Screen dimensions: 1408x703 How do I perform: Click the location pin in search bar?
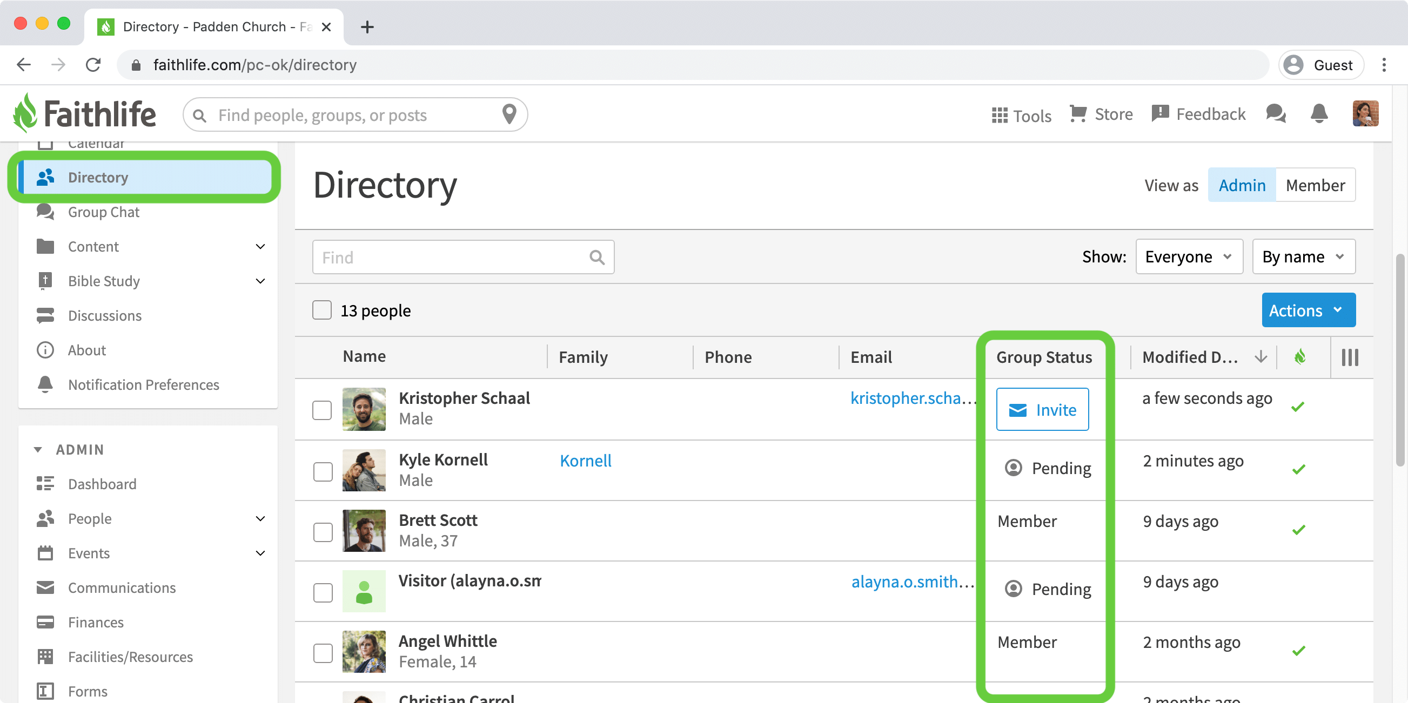(x=509, y=114)
